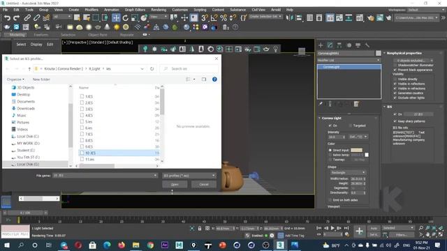
Task: Click the Pin Stack icon
Action: click(321, 104)
